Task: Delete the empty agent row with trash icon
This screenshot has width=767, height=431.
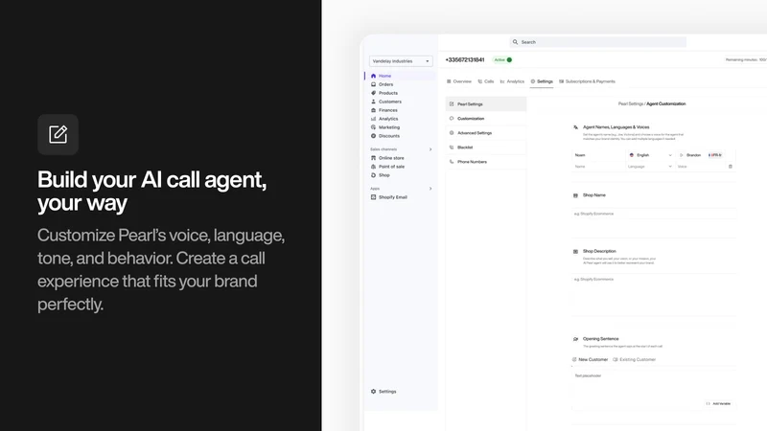Action: 731,167
